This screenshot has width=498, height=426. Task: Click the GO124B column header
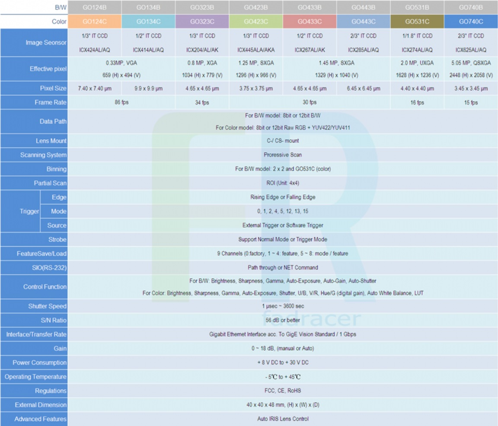tap(95, 7)
